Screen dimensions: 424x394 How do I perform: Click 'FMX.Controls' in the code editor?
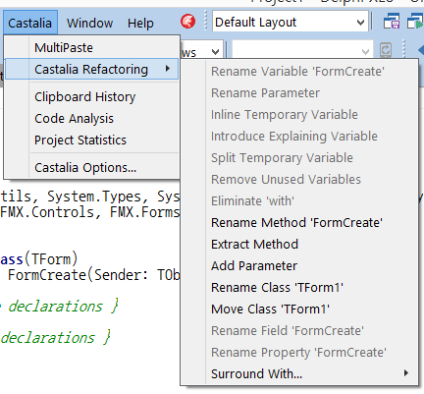click(x=47, y=212)
